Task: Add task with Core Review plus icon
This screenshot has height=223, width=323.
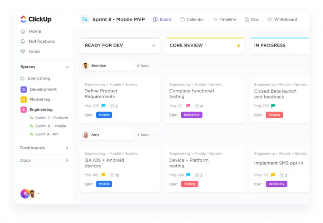Action: [238, 46]
